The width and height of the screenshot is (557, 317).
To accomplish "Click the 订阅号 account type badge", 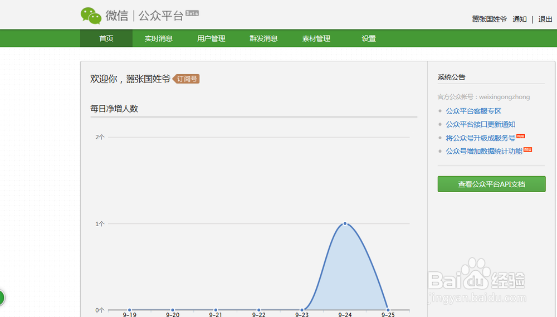I will click(x=186, y=79).
